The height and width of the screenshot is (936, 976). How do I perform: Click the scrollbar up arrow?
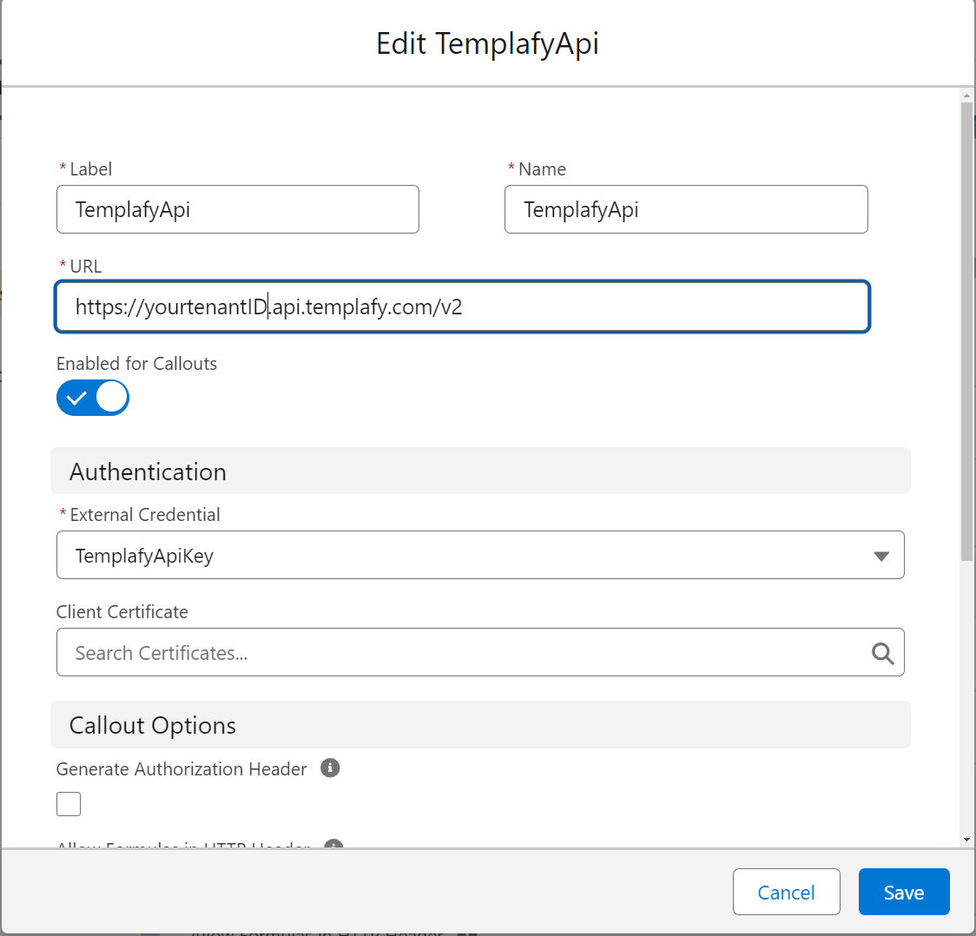click(966, 96)
